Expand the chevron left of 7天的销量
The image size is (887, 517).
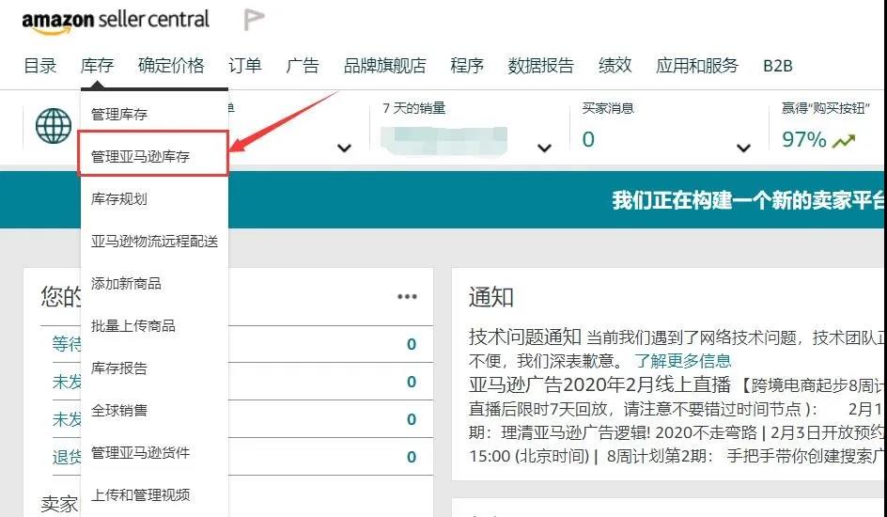pos(345,149)
